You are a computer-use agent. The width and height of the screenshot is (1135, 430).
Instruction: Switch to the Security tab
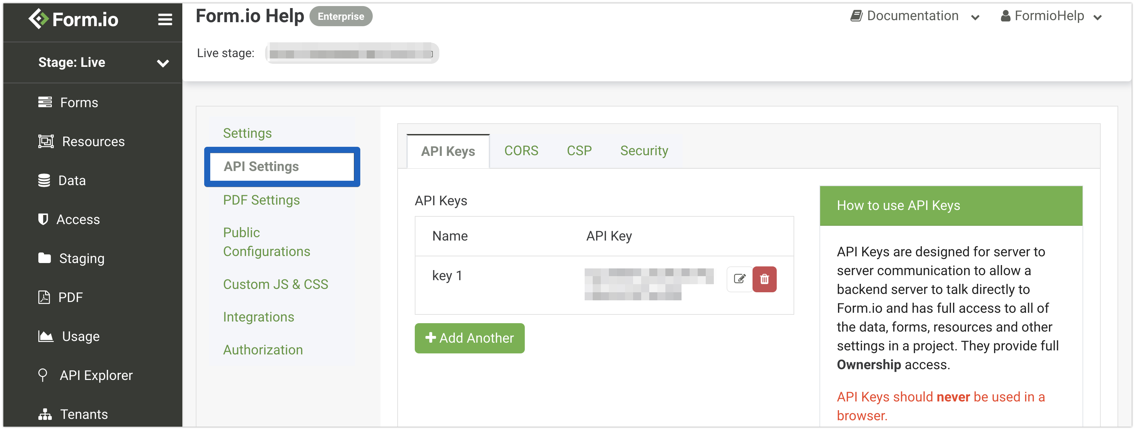pyautogui.click(x=644, y=151)
